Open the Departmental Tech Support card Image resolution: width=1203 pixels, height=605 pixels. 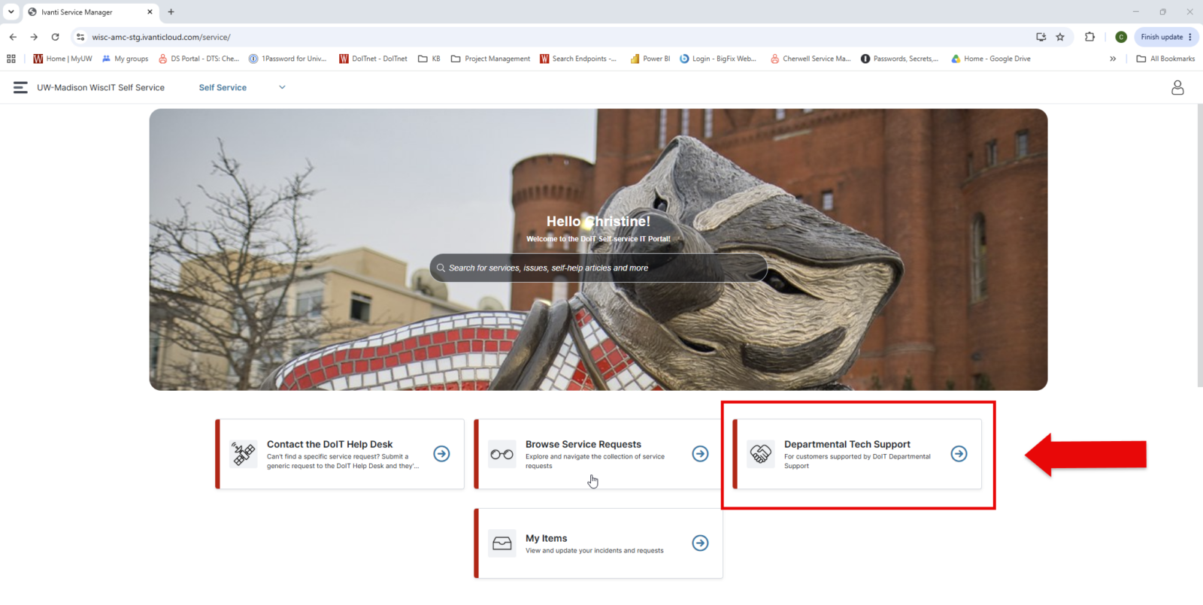coord(857,454)
